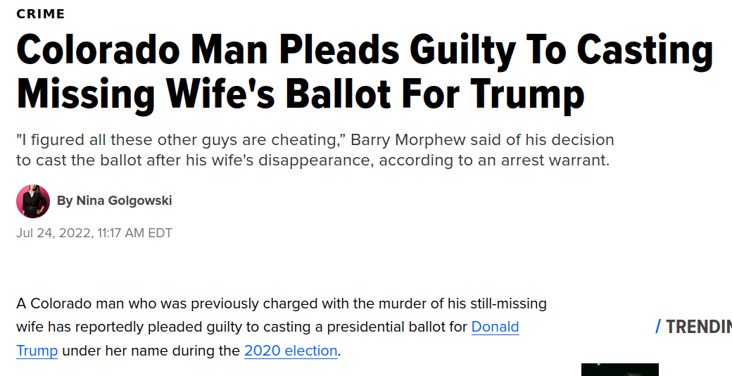Click the TRENDING sidebar heading
The width and height of the screenshot is (732, 376).
point(699,327)
